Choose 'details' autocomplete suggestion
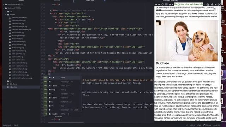Viewport: 226px width, 127px height. pos(62,98)
